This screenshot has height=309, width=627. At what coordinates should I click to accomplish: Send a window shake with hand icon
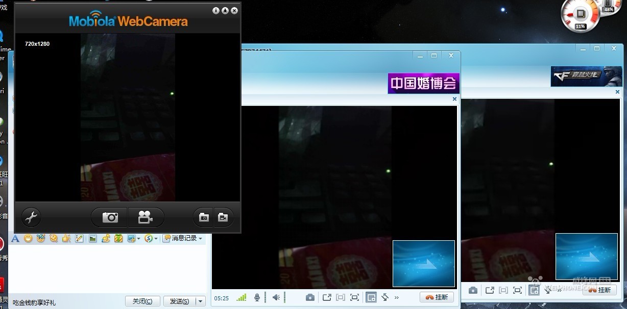point(66,238)
